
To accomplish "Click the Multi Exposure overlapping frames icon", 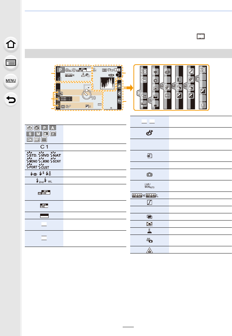I will (x=149, y=217).
